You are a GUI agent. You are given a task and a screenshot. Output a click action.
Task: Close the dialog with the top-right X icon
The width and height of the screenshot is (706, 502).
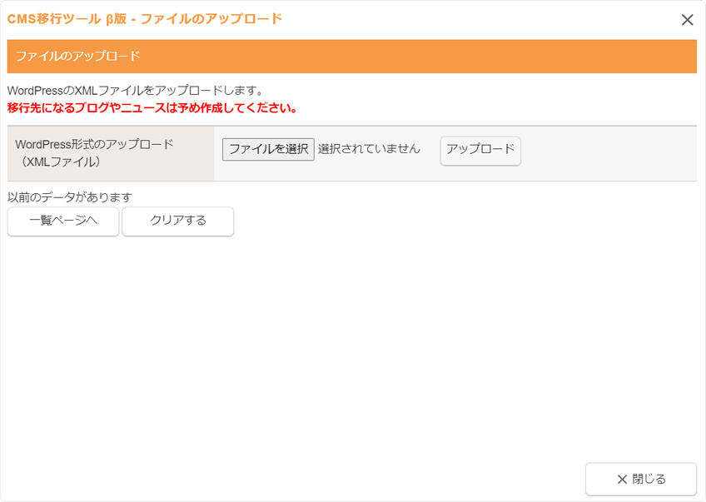[687, 20]
